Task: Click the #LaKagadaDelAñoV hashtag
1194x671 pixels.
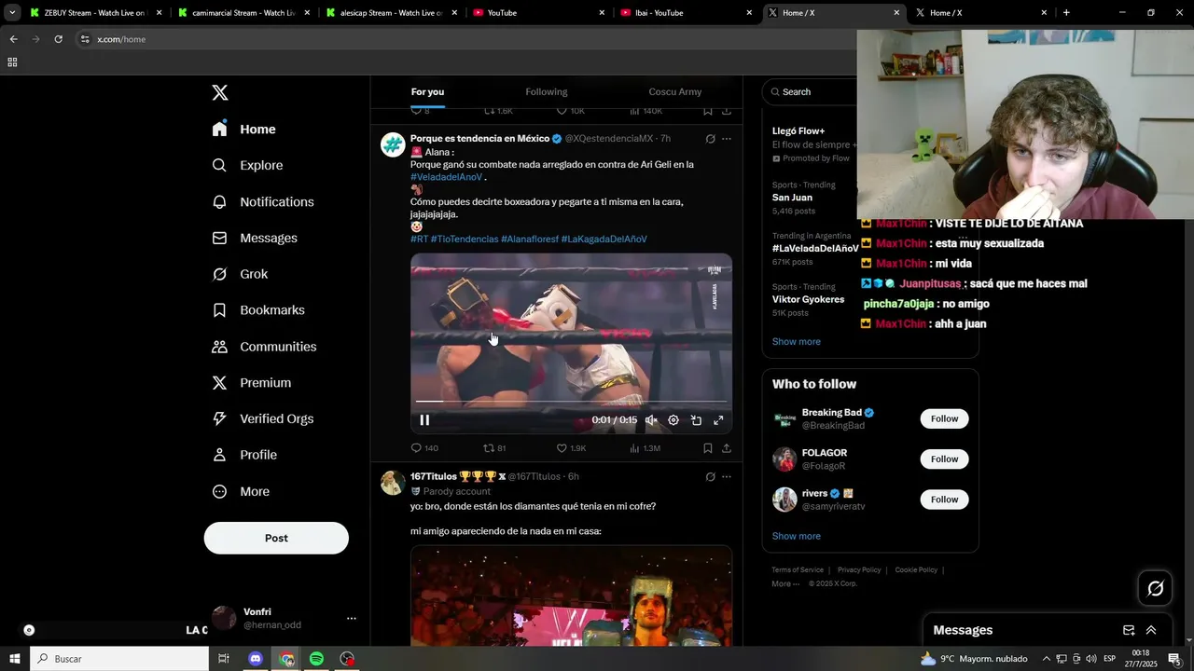Action: (x=604, y=240)
